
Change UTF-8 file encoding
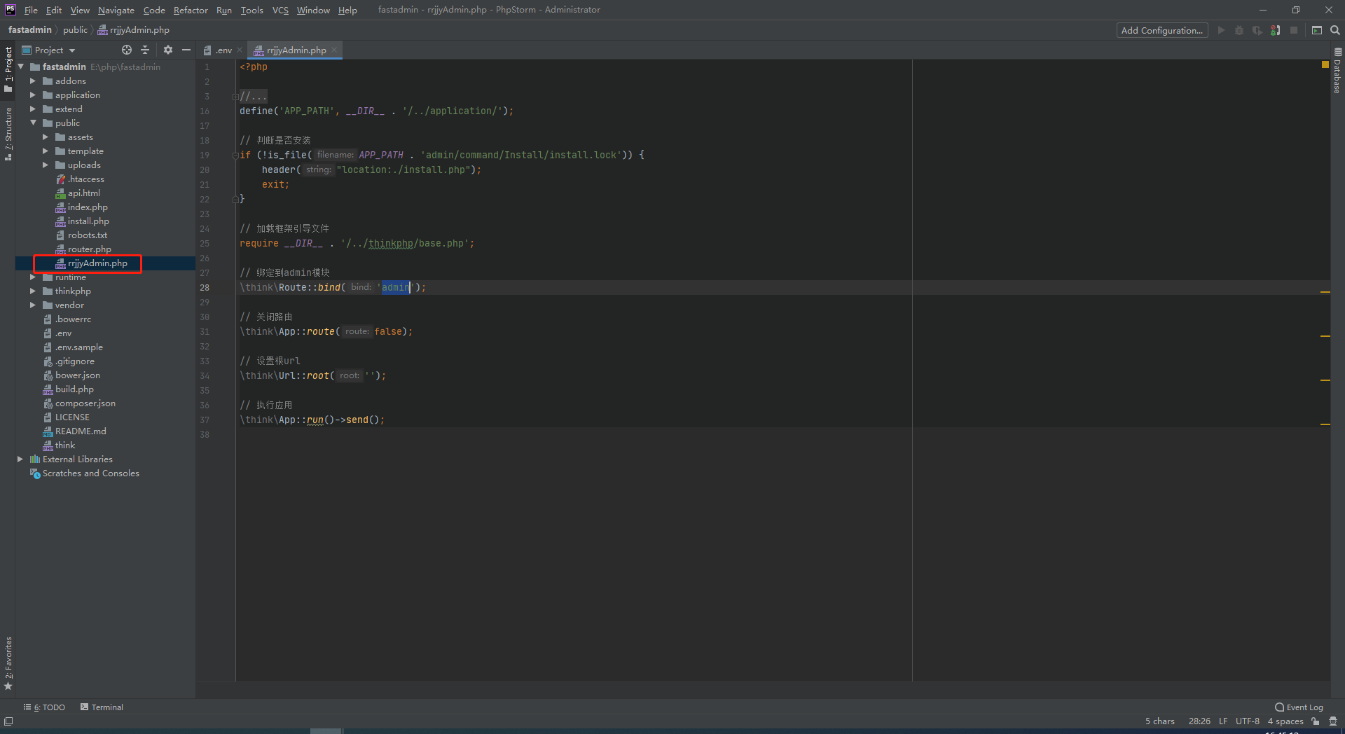[x=1247, y=721]
